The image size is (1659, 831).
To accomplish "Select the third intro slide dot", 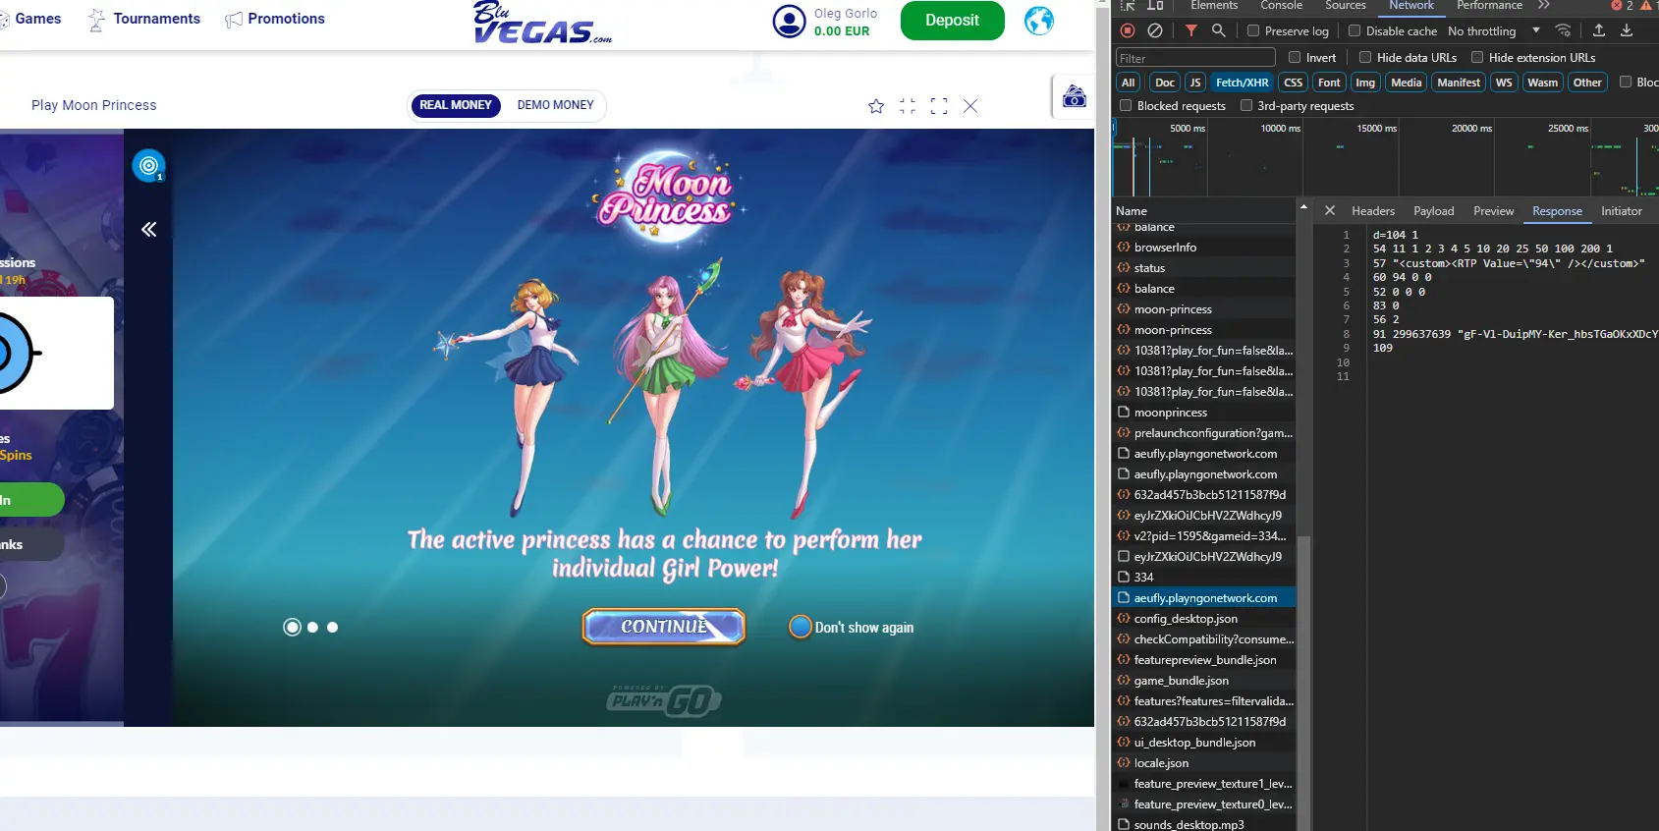I will click(332, 627).
